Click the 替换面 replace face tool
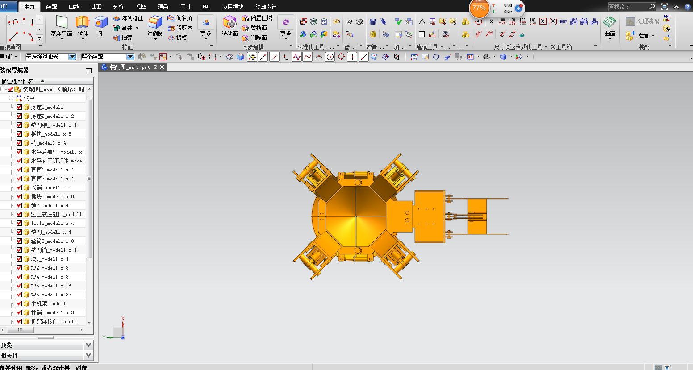The image size is (693, 370). [255, 28]
